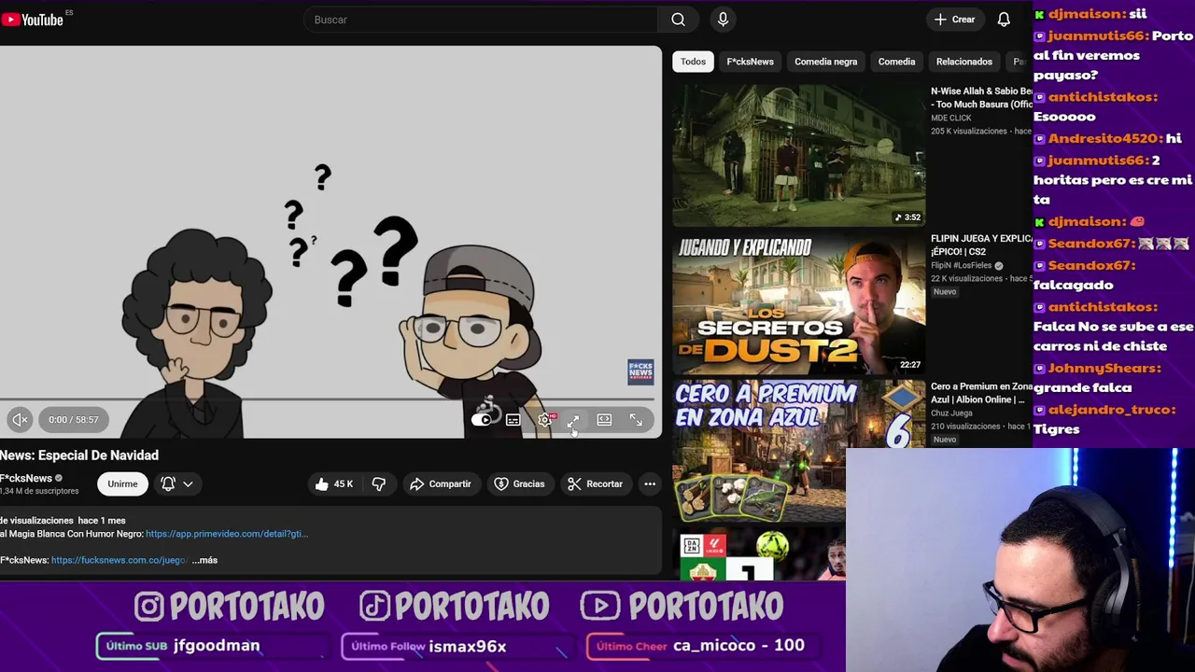Click the search magnifier button

tap(679, 20)
